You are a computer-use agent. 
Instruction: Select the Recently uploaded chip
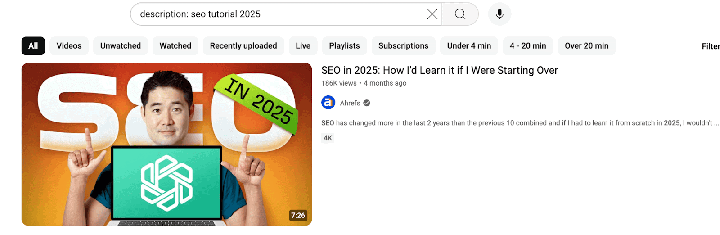(243, 46)
